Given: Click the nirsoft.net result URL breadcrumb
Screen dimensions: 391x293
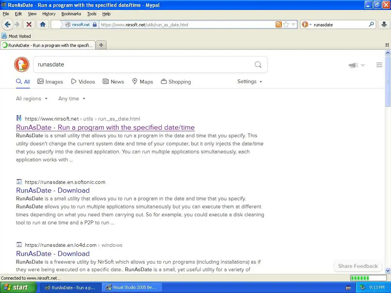Looking at the screenshot, I should (x=82, y=119).
